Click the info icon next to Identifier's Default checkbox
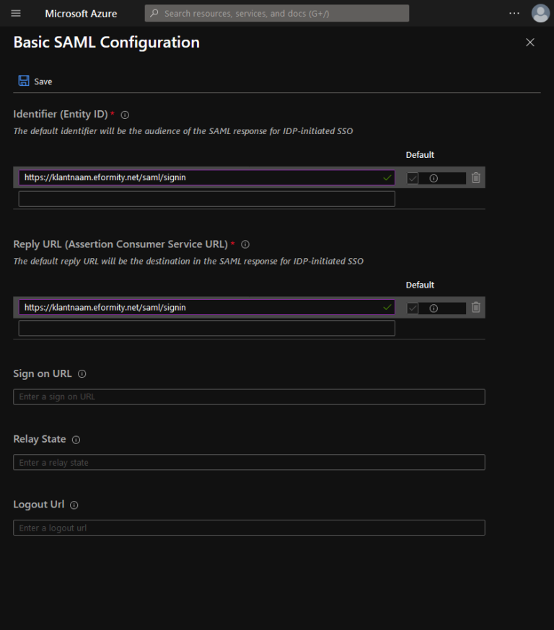This screenshot has width=554, height=630. pos(434,177)
